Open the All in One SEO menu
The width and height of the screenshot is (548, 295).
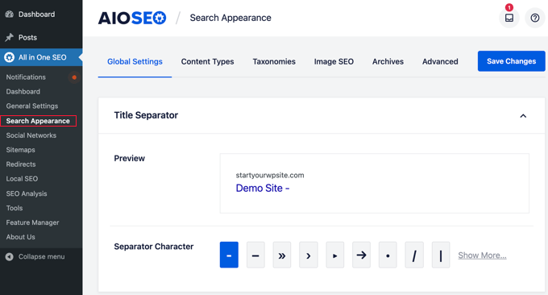[x=41, y=57]
